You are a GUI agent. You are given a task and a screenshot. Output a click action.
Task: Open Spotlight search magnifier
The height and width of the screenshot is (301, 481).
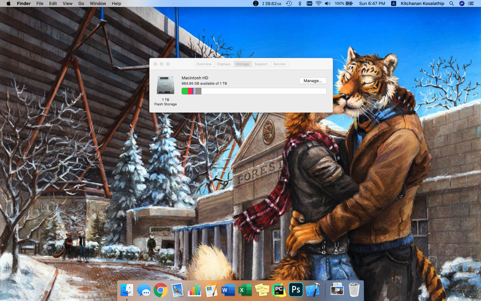click(452, 3)
